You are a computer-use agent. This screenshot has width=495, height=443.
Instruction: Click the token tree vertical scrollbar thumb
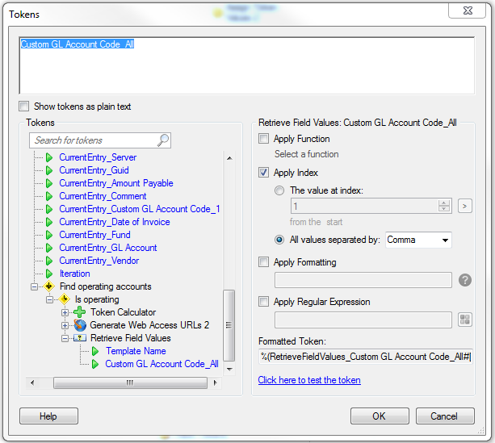(229, 325)
